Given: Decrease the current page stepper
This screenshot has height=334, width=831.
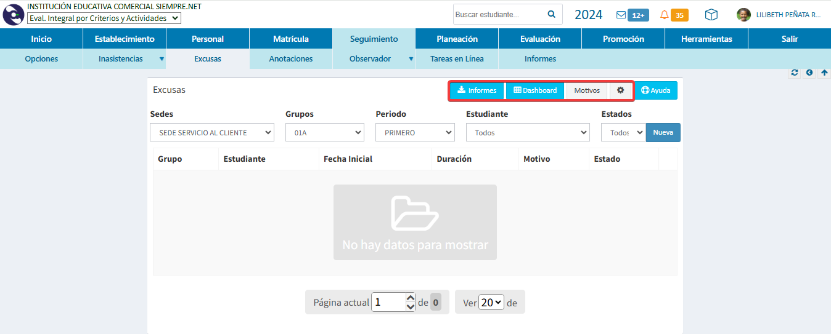Looking at the screenshot, I should click(x=411, y=306).
